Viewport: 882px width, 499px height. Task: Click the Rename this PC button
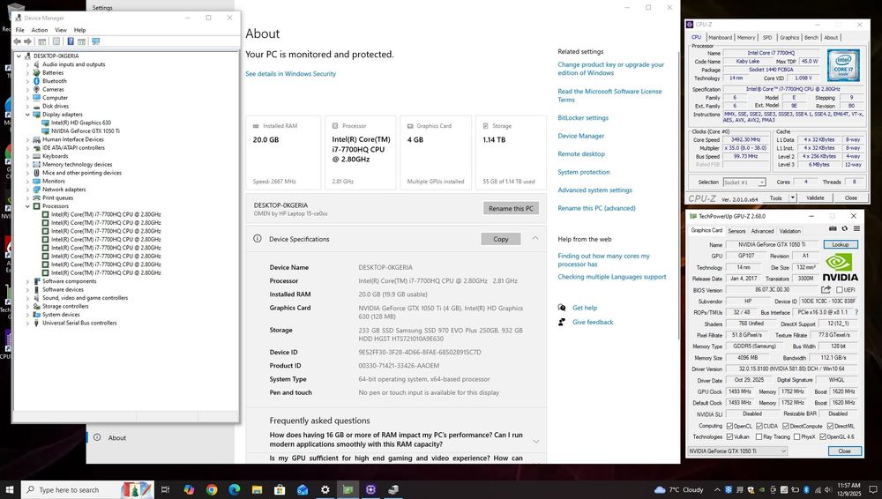[511, 208]
